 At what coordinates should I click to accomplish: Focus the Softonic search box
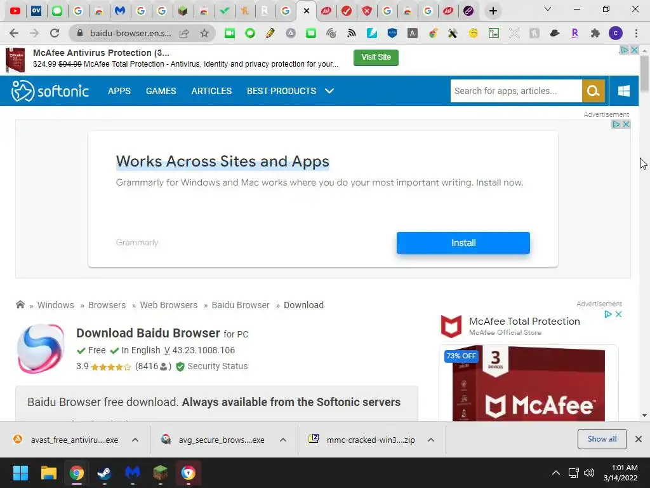click(x=516, y=91)
